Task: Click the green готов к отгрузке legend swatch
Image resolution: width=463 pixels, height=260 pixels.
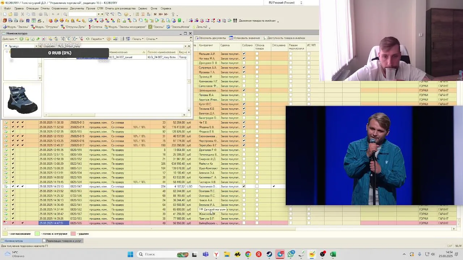Action: pos(37,234)
